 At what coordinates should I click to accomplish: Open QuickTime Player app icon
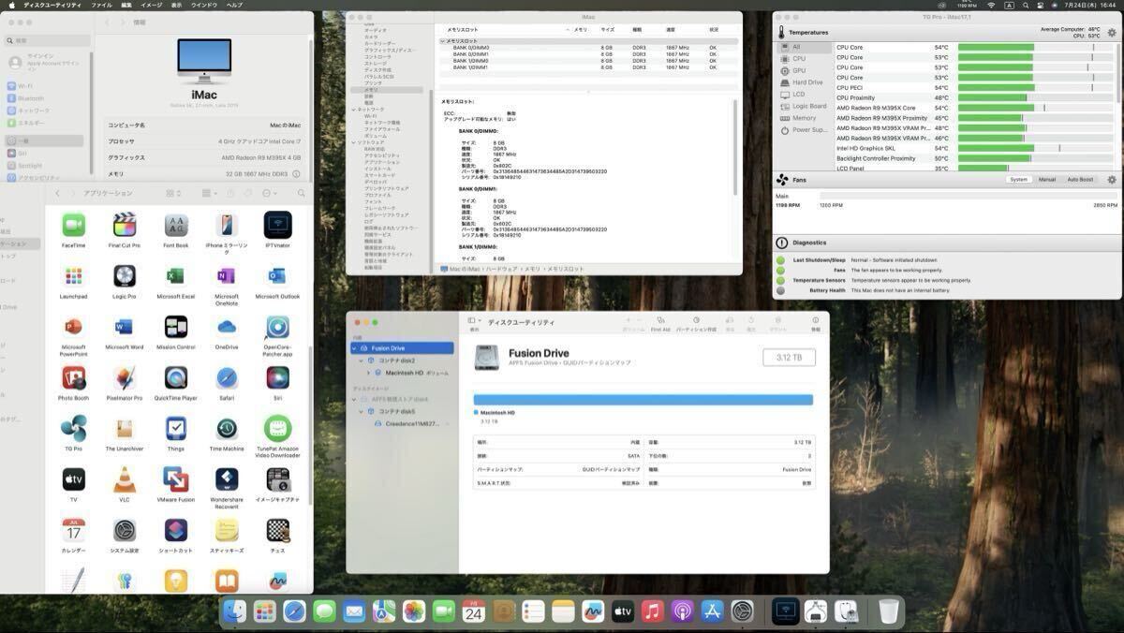point(176,377)
